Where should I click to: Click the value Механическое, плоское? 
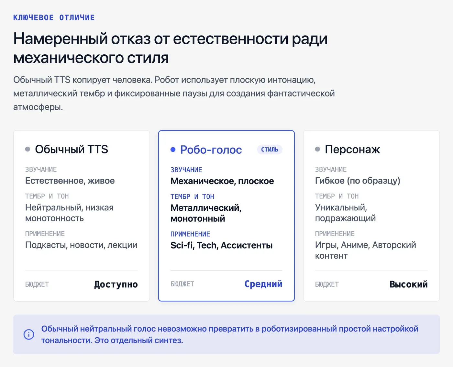tap(222, 181)
